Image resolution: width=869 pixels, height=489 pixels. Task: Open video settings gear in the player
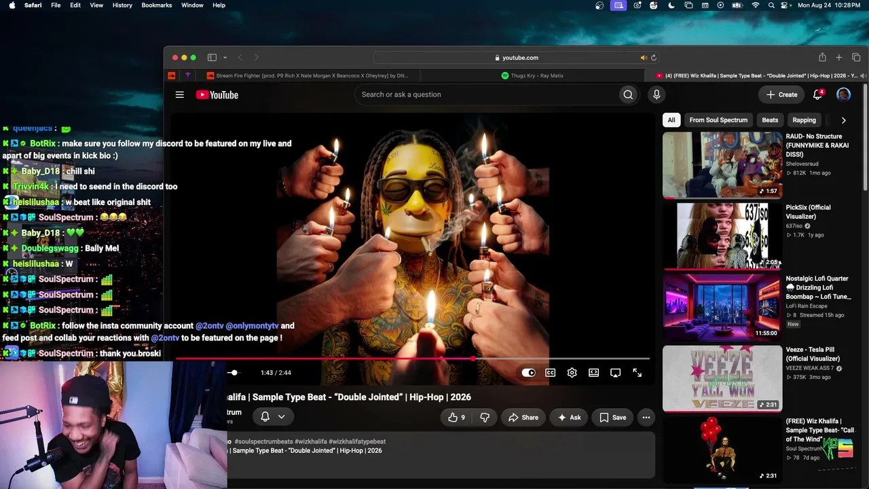[x=572, y=372]
